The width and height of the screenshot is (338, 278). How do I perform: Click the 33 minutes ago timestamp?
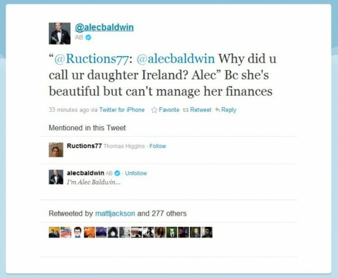(69, 110)
